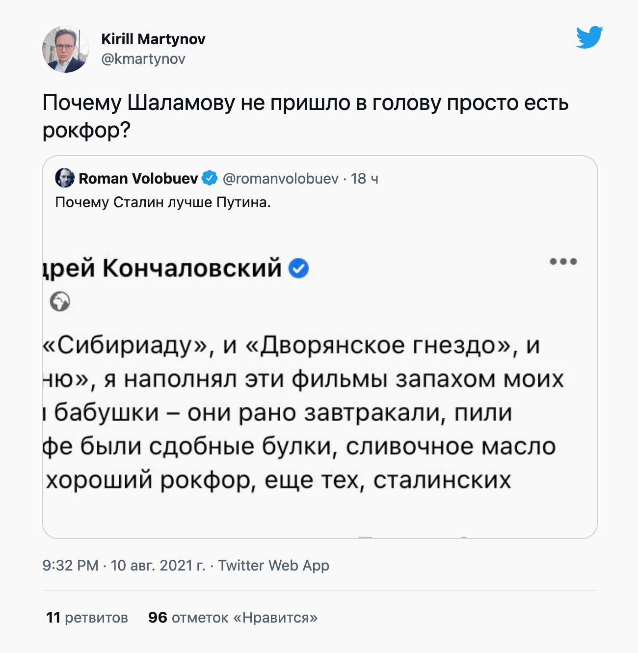Click Кончаловский's blue verified checkmark

298,269
